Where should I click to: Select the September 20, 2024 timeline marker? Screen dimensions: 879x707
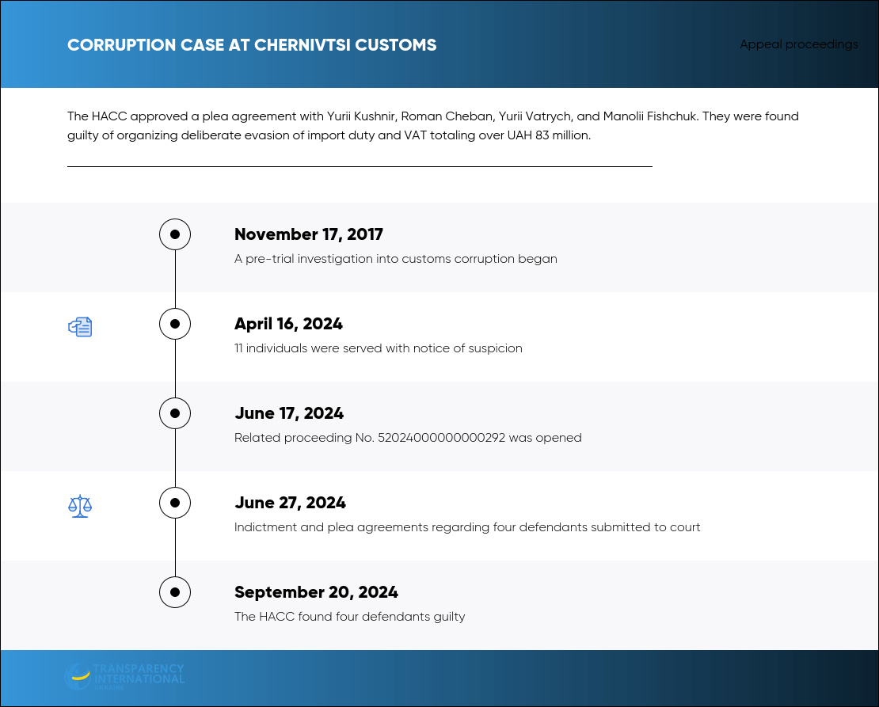(x=175, y=592)
